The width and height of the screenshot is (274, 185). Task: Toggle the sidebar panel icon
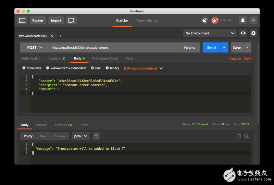[22, 21]
